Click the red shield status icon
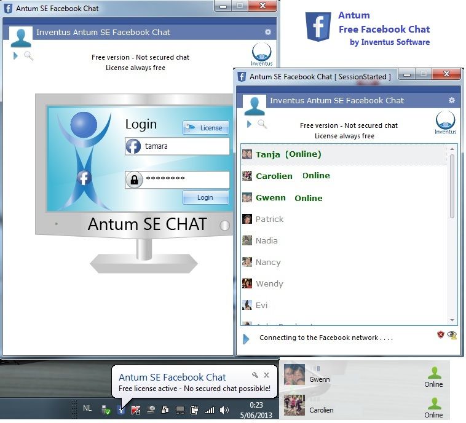Screen dimensions: 466x423 click(x=441, y=334)
